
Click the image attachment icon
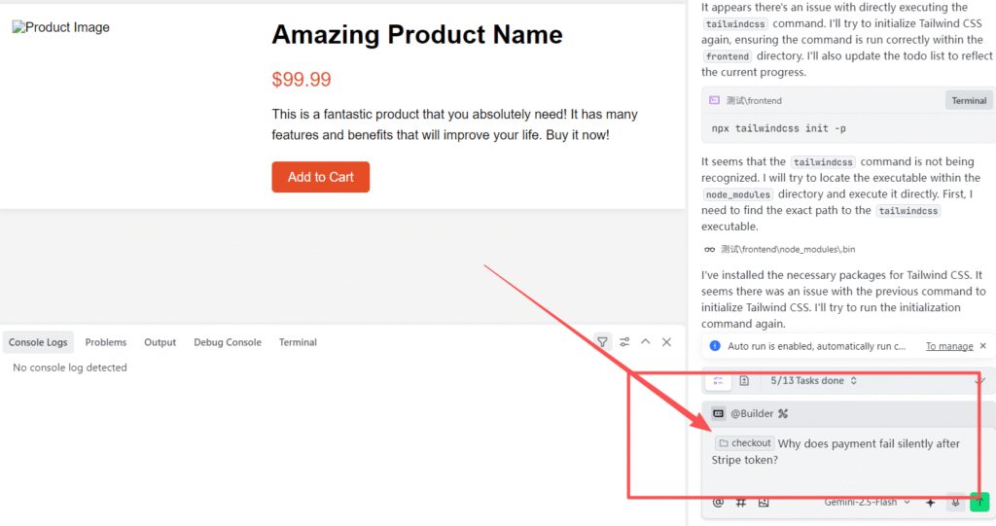point(764,503)
